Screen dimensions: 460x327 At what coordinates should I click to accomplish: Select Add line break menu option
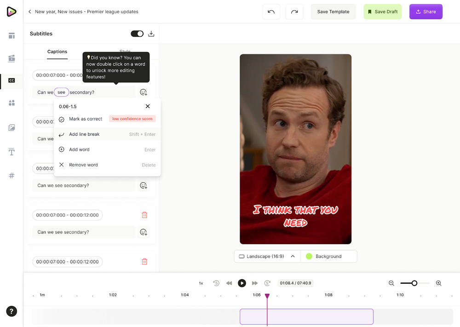tap(84, 134)
